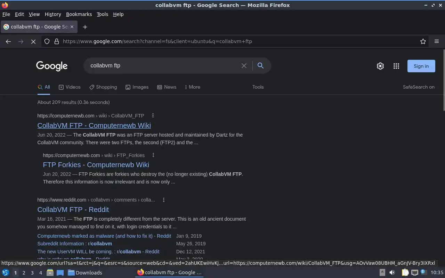Switch to News search results
Image resolution: width=445 pixels, height=278 pixels.
click(x=167, y=87)
